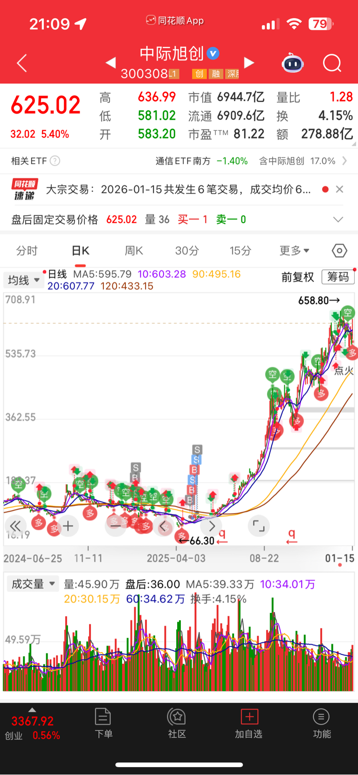This screenshot has height=775, width=358.
Task: Select the 周K tab
Action: 134,251
